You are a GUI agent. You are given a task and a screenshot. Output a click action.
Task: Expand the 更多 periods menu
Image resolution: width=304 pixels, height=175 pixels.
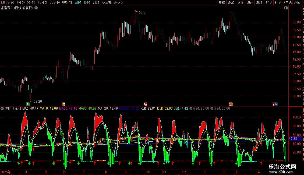click(x=118, y=2)
